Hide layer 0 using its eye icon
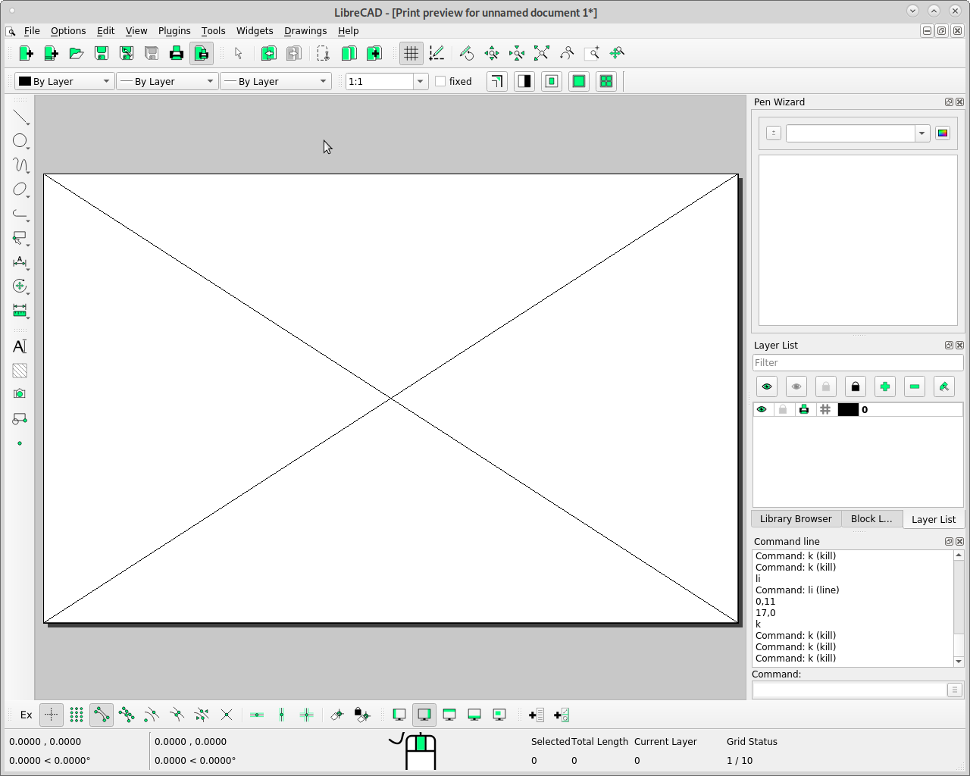This screenshot has width=970, height=776. [x=762, y=409]
